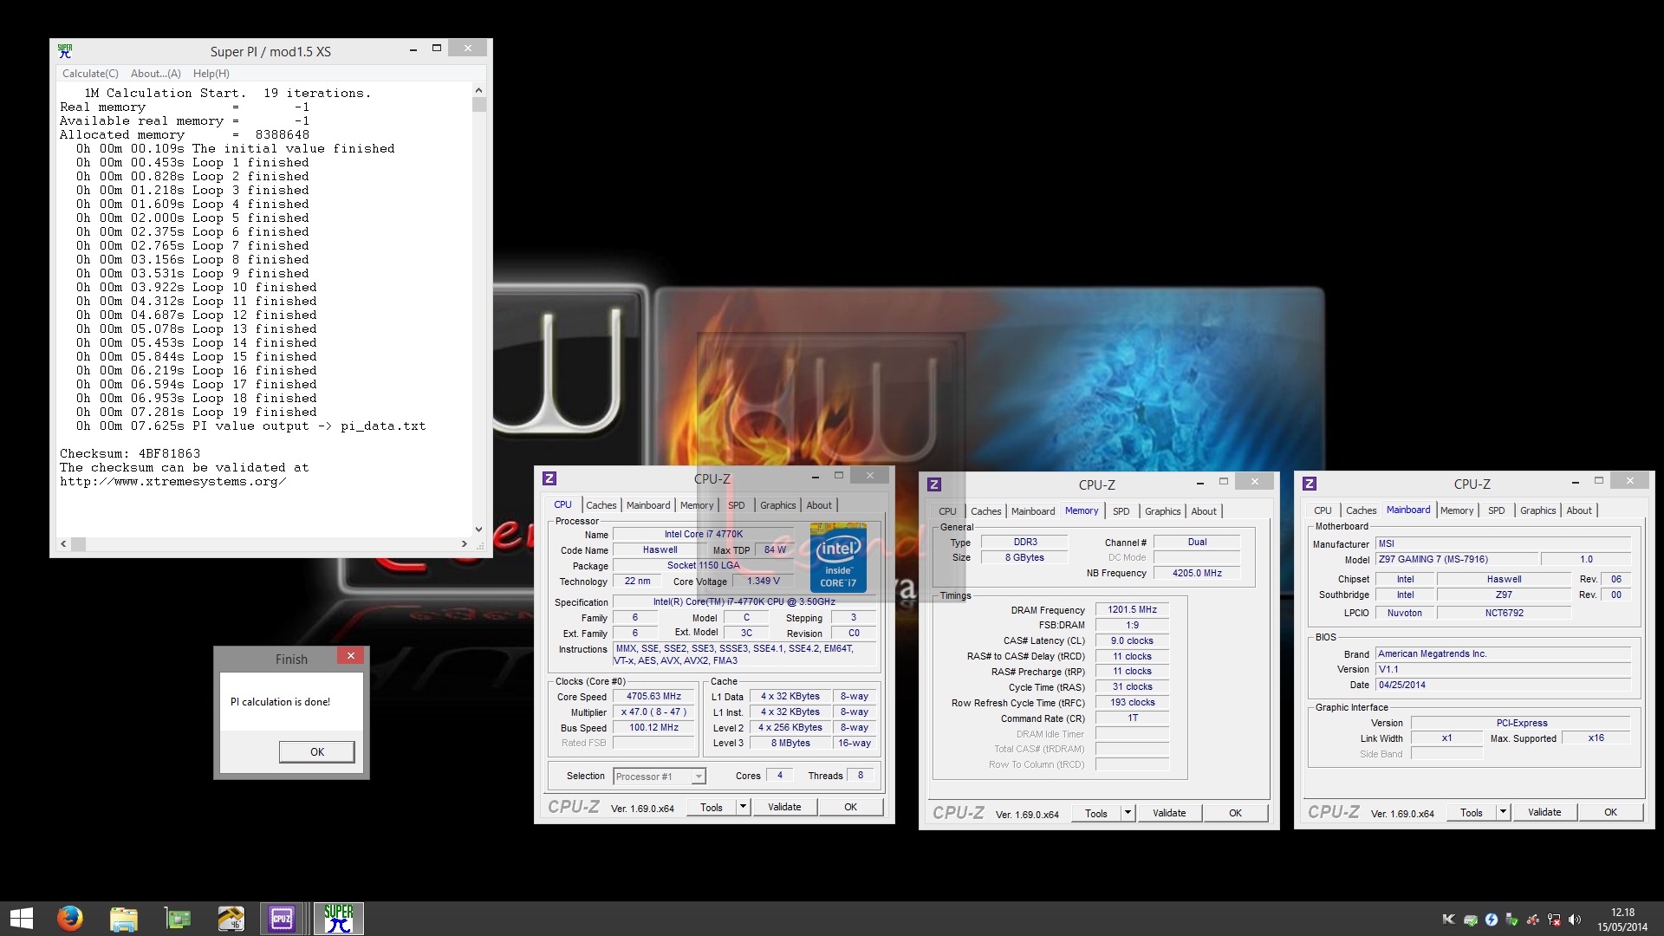Click the Z icon of CPU tab CPU-Z window

[549, 478]
